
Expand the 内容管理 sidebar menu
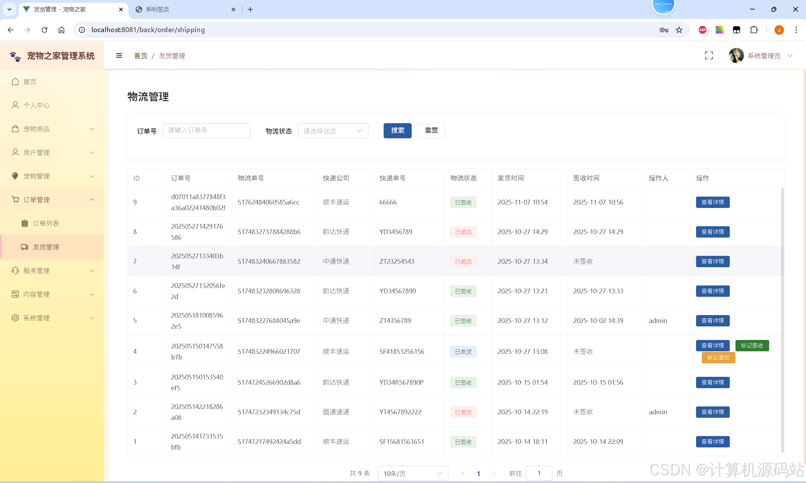tap(52, 294)
